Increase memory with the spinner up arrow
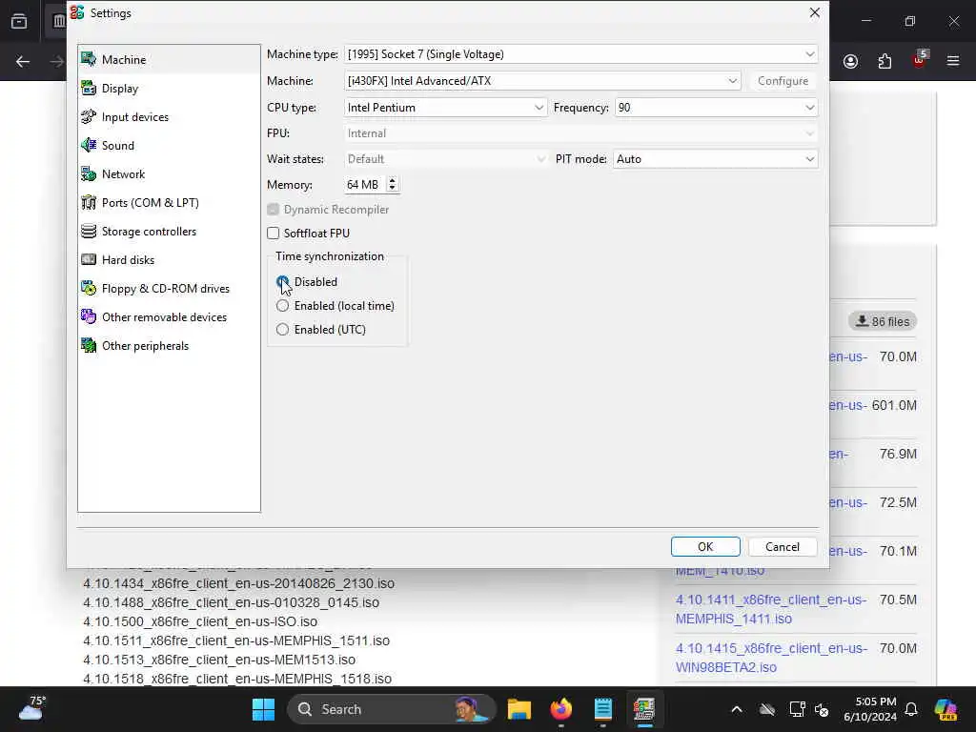This screenshot has width=976, height=732. (392, 180)
